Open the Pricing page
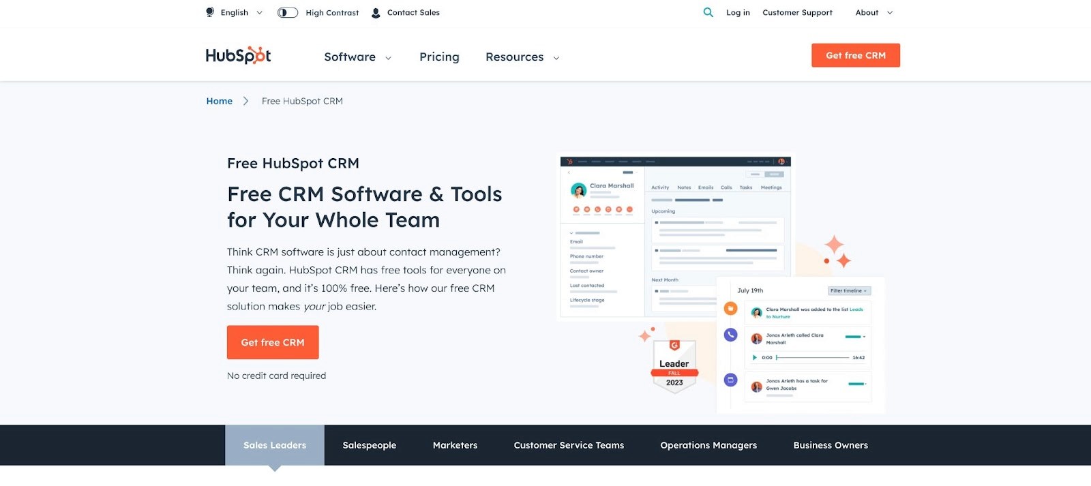Screen dimensions: 1091x486 pos(439,57)
